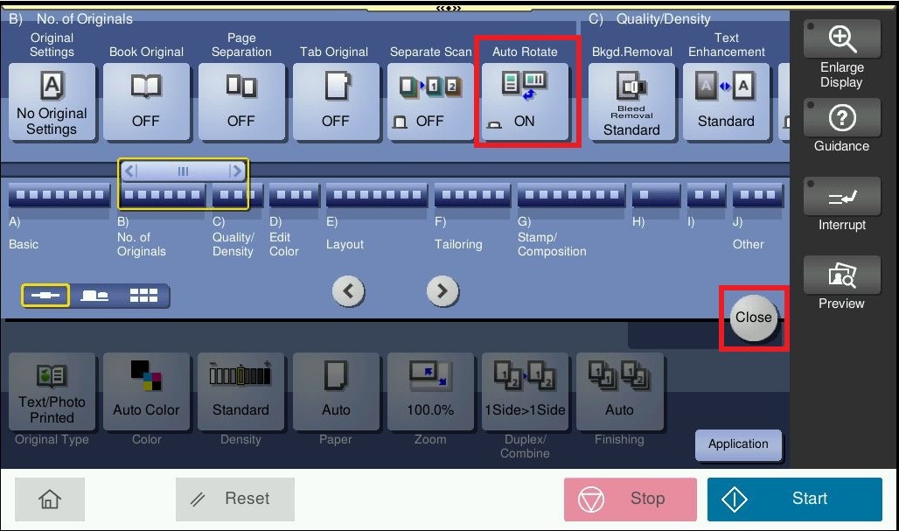Switch to grid view layout
The image size is (899, 531).
143,297
